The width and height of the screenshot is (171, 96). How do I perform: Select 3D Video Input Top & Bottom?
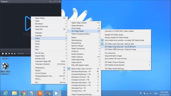[x=126, y=47]
